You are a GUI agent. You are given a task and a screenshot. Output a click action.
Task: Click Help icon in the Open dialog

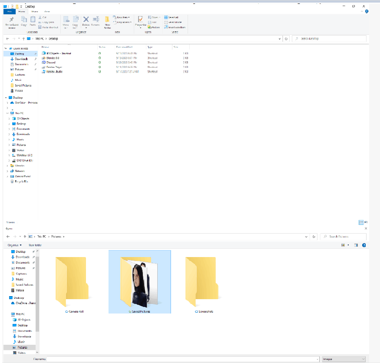(364, 245)
